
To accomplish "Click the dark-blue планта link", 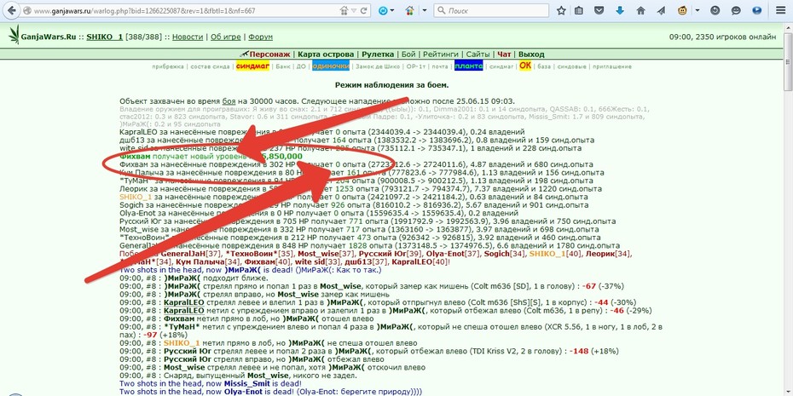I will (x=468, y=66).
